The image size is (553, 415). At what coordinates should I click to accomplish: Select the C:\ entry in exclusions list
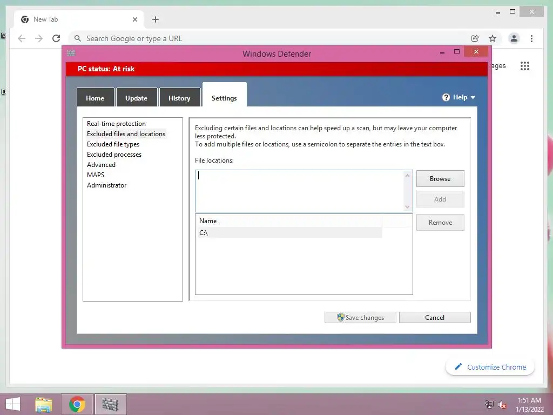coord(290,232)
